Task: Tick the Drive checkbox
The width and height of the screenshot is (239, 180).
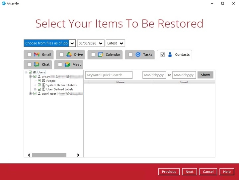Action: (x=62, y=54)
